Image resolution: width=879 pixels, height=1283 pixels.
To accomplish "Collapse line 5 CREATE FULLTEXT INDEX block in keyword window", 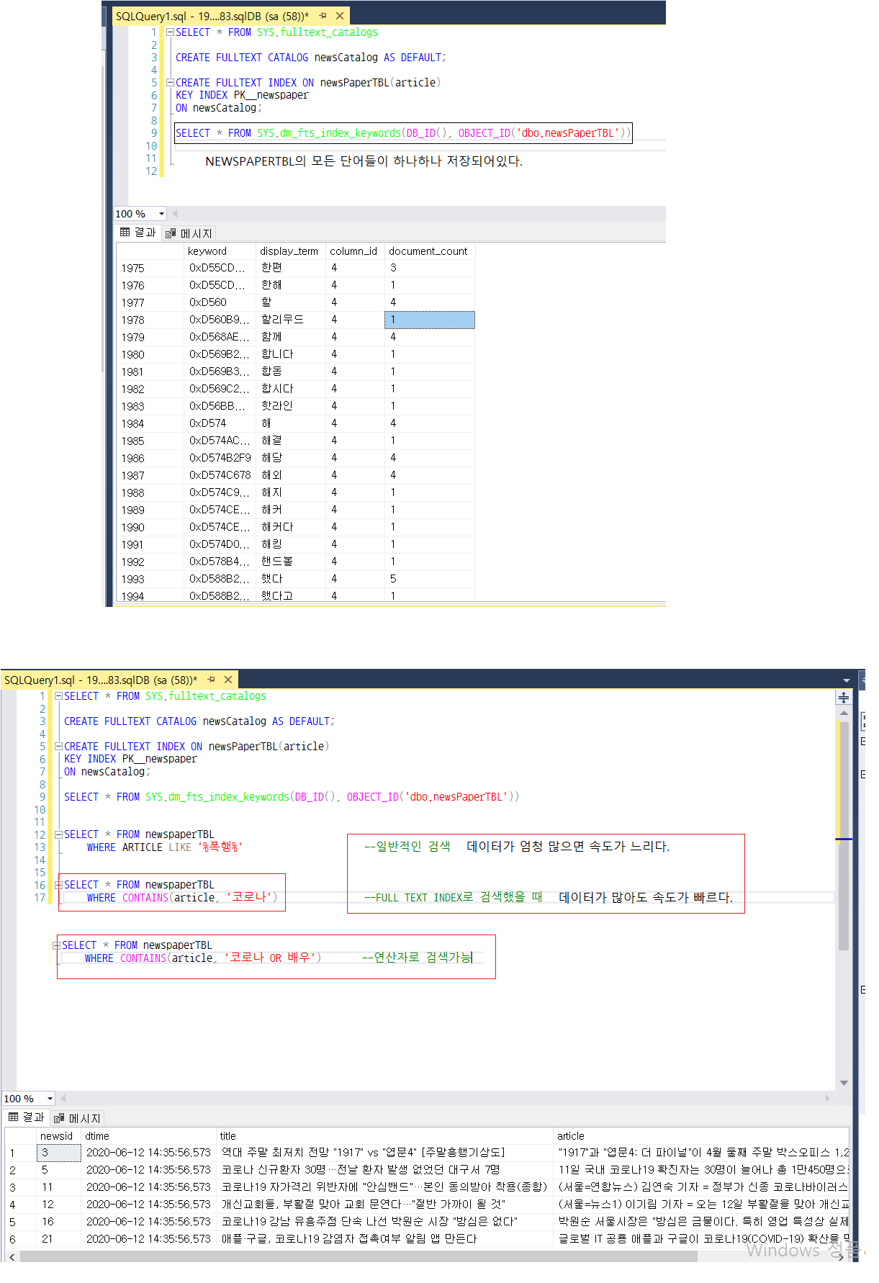I will click(x=171, y=83).
